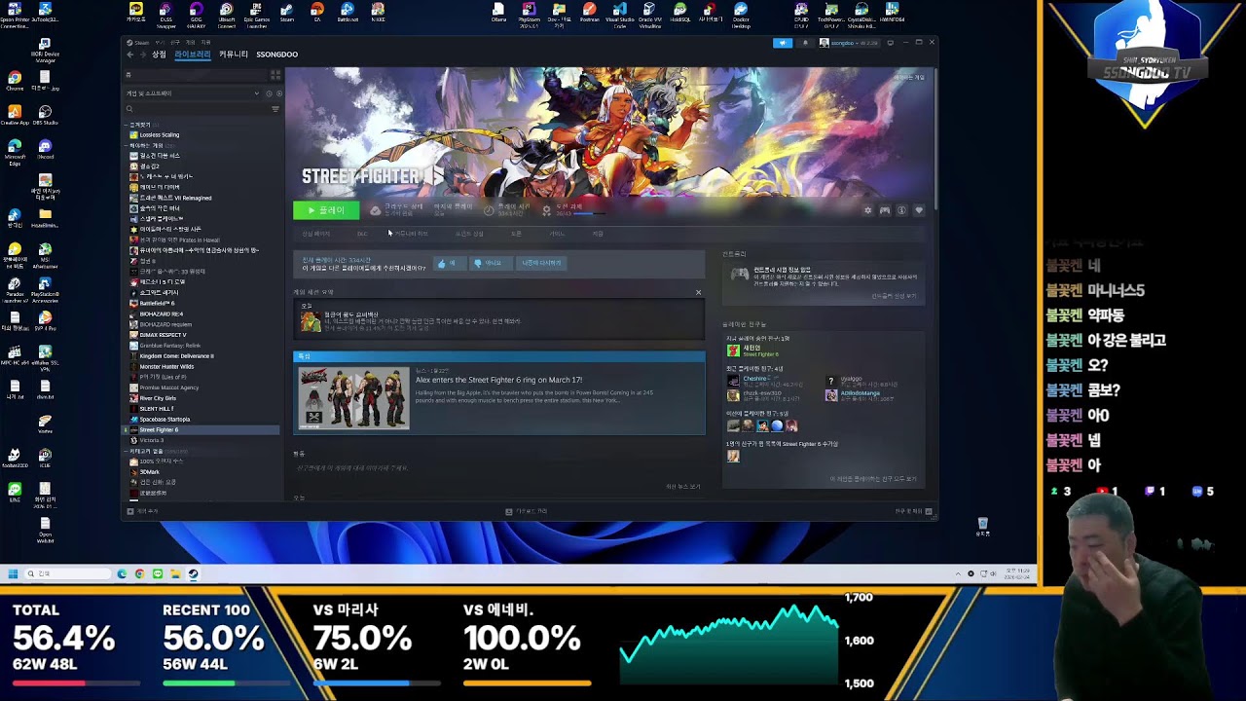Open Steam notifications bell icon

click(805, 43)
